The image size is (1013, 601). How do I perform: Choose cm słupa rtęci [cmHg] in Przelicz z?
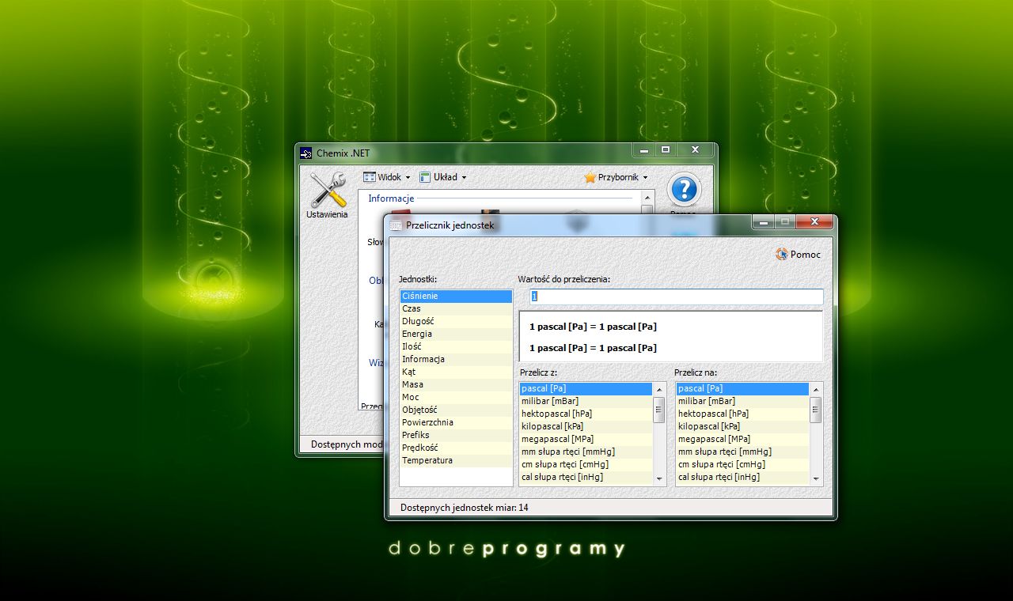coord(586,464)
